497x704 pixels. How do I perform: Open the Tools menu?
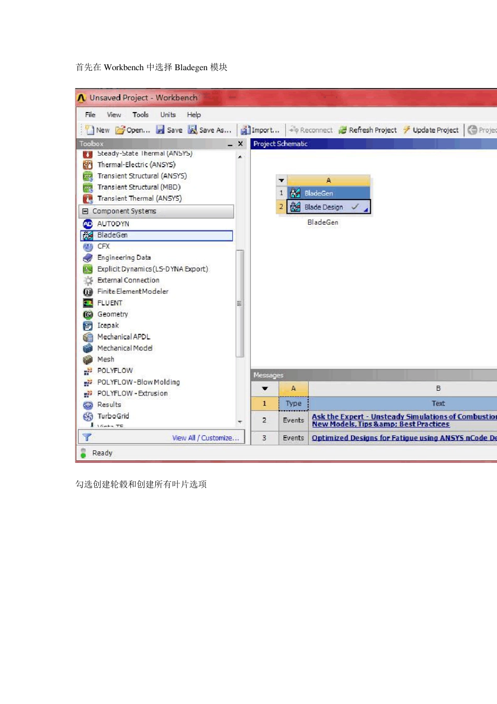click(140, 115)
